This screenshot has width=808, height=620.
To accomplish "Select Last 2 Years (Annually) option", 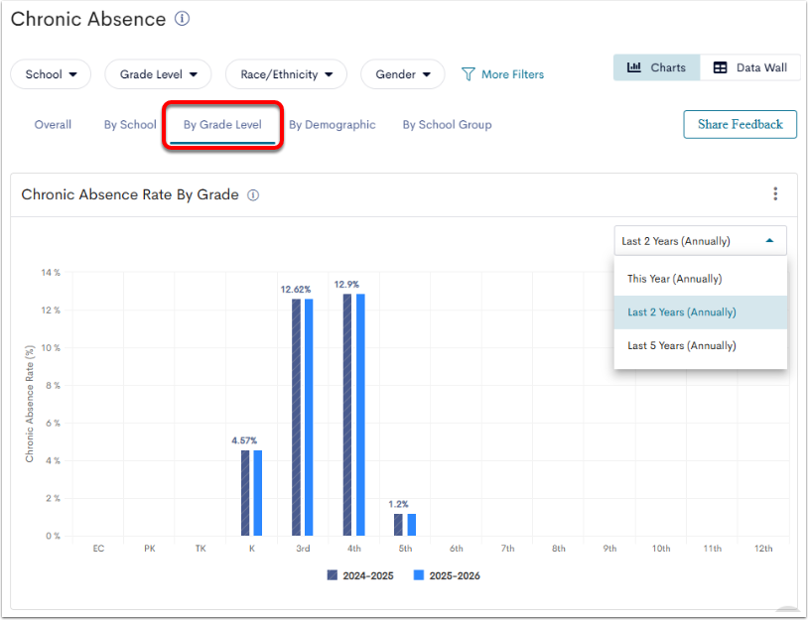I will pyautogui.click(x=701, y=312).
